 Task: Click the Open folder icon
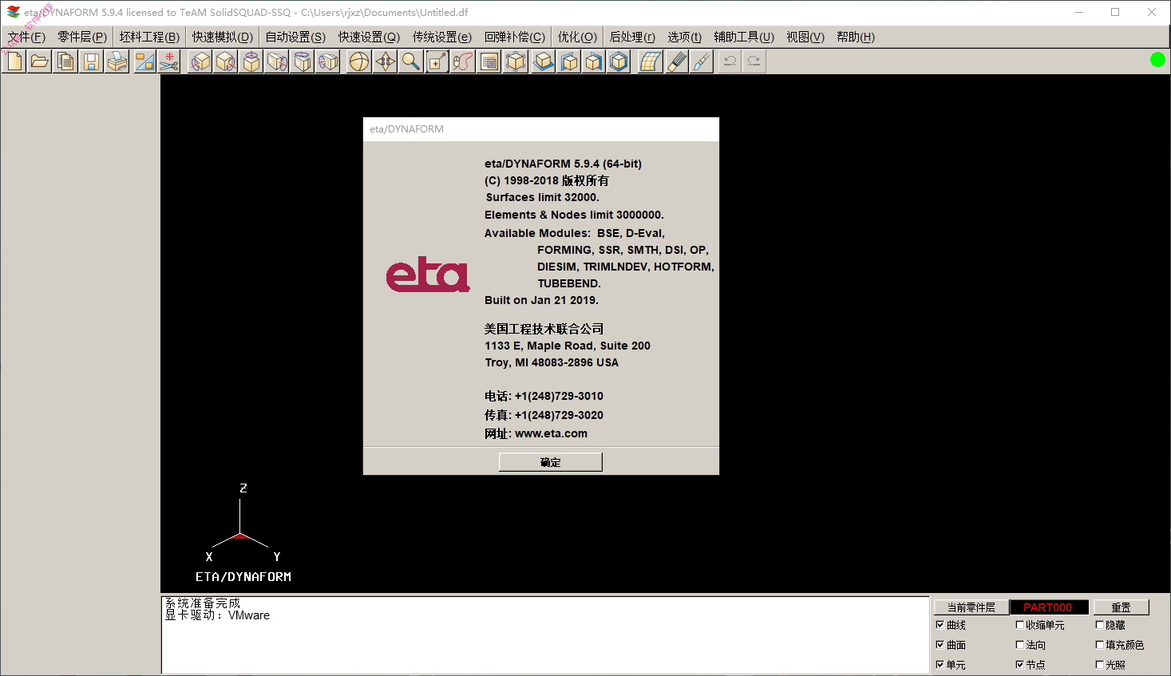pyautogui.click(x=40, y=61)
